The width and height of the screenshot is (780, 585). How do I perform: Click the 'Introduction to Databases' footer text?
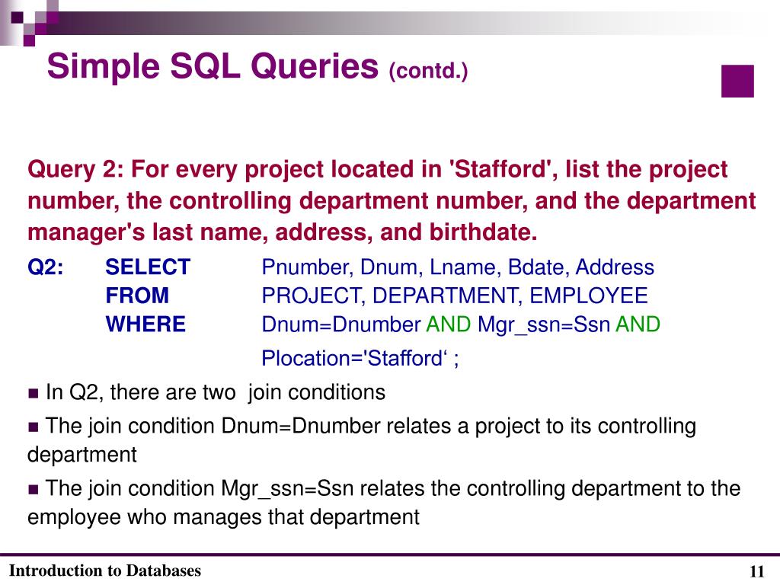(105, 570)
